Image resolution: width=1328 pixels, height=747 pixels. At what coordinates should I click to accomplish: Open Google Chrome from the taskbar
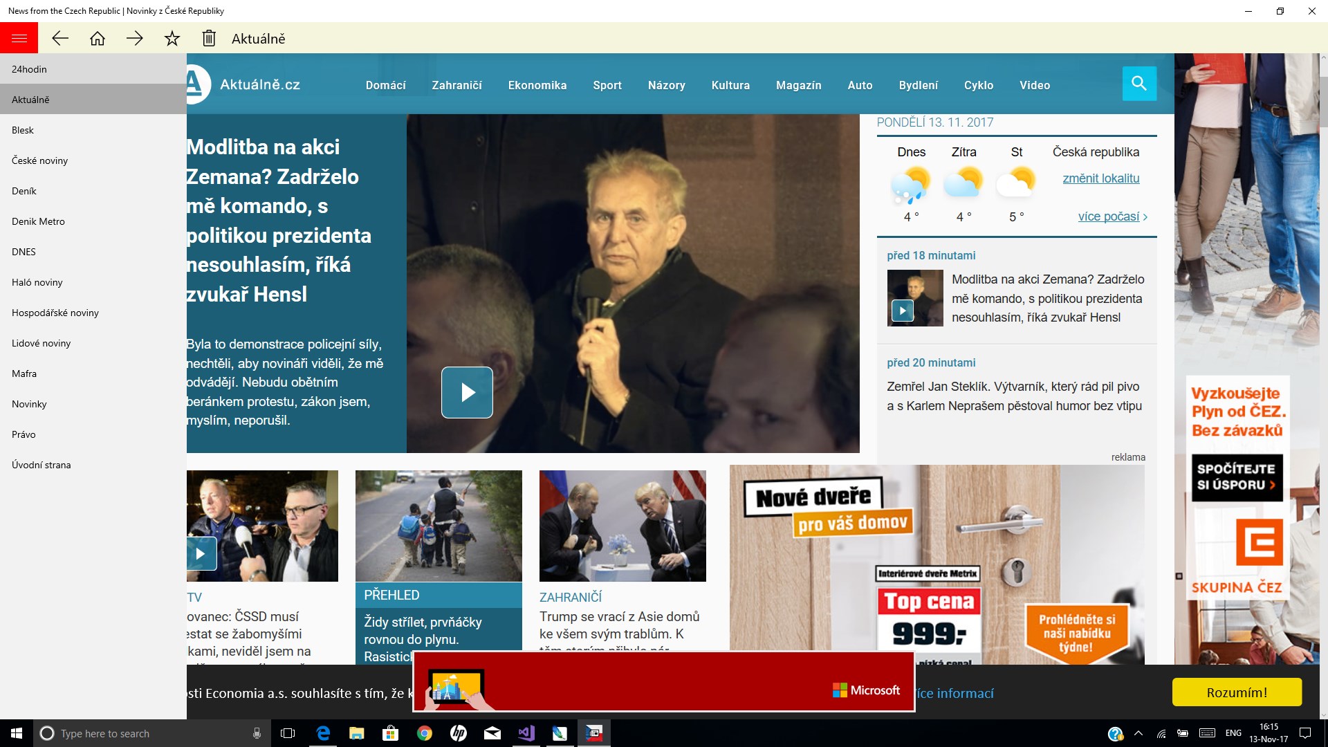click(x=425, y=733)
